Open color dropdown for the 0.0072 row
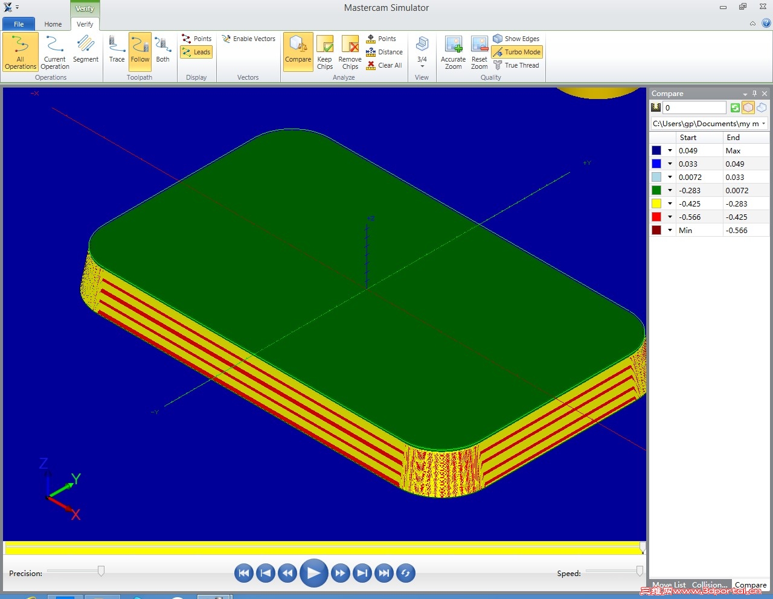773x599 pixels. click(x=670, y=178)
